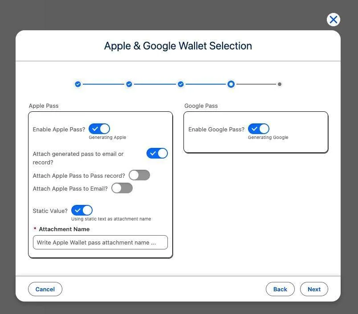The image size is (358, 314).
Task: Focus the Attachment Name input field
Action: point(100,242)
